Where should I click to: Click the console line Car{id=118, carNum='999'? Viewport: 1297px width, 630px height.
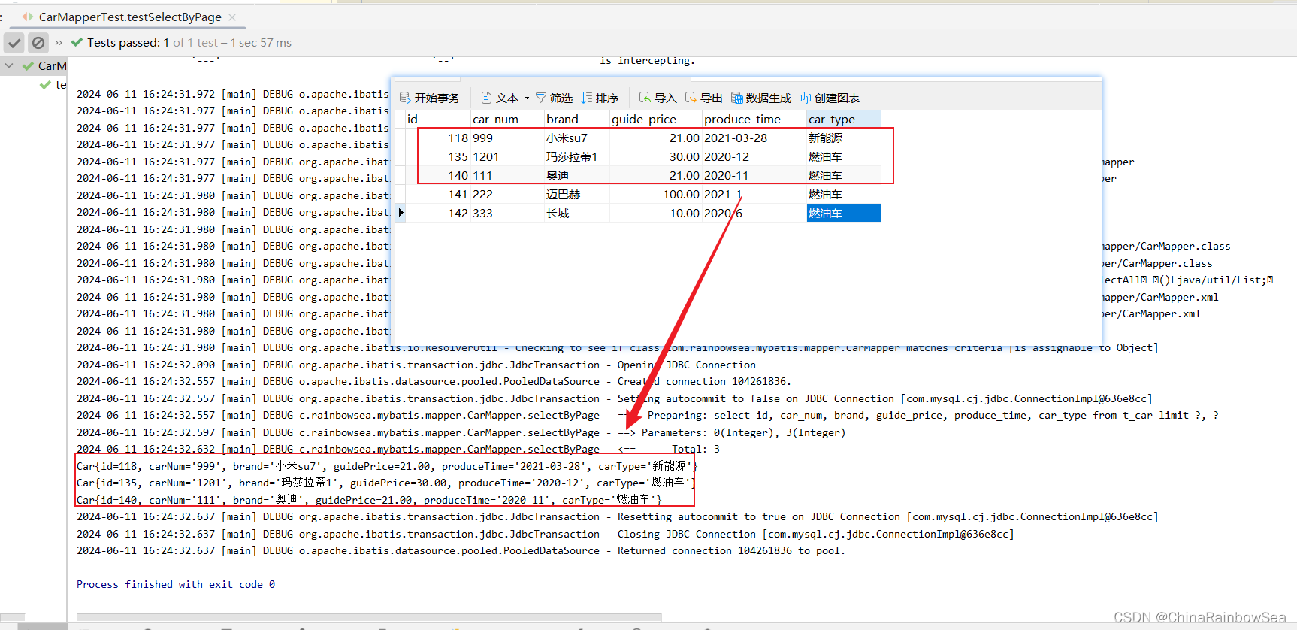[x=387, y=466]
